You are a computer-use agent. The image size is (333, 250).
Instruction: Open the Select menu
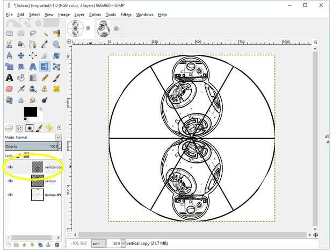point(34,15)
